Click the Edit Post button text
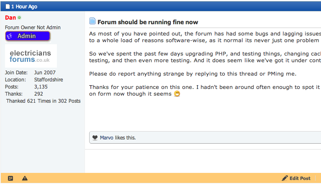Viewport: 321px width, 185px height. click(x=300, y=178)
